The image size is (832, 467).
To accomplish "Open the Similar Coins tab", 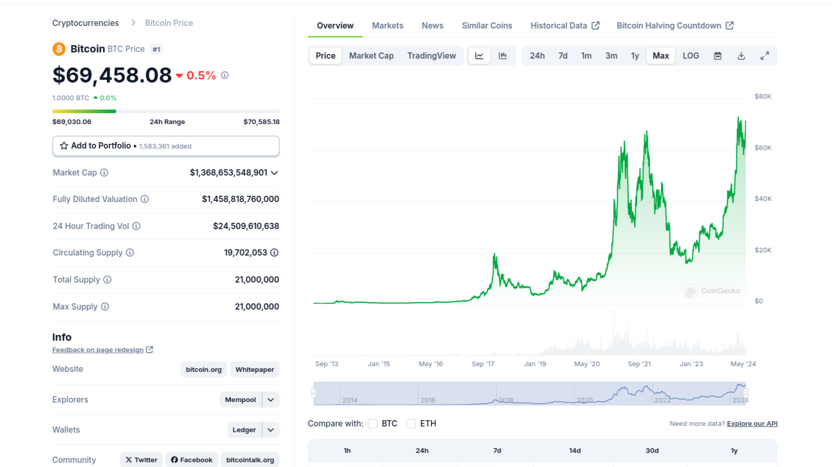I will [487, 25].
